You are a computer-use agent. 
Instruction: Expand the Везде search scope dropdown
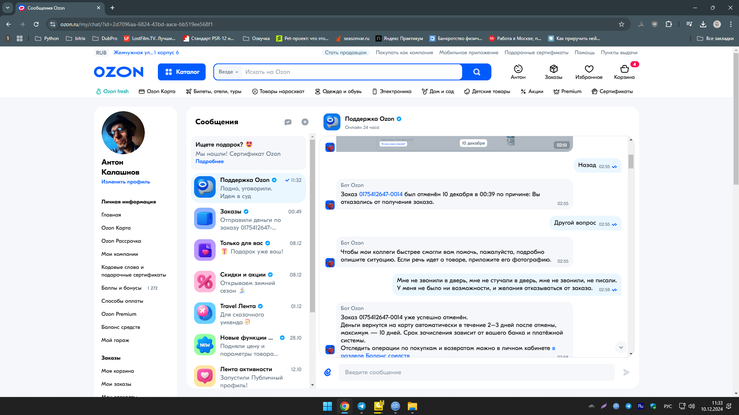coord(228,72)
